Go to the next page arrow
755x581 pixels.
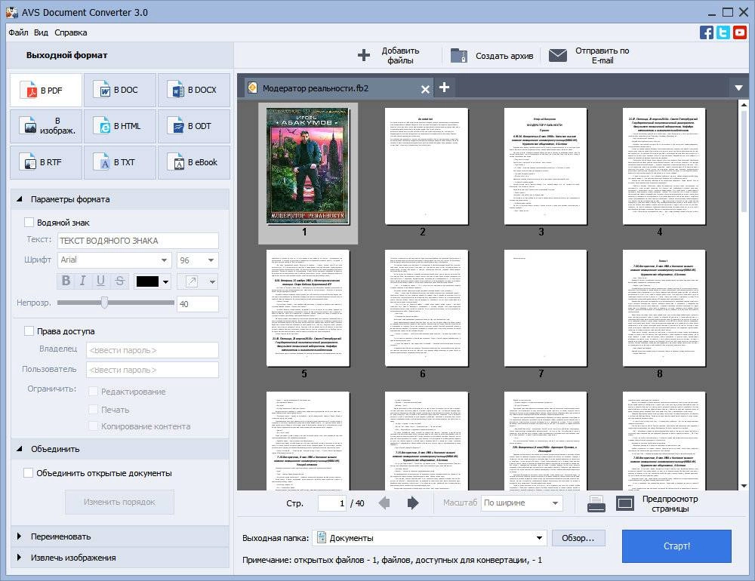[413, 503]
